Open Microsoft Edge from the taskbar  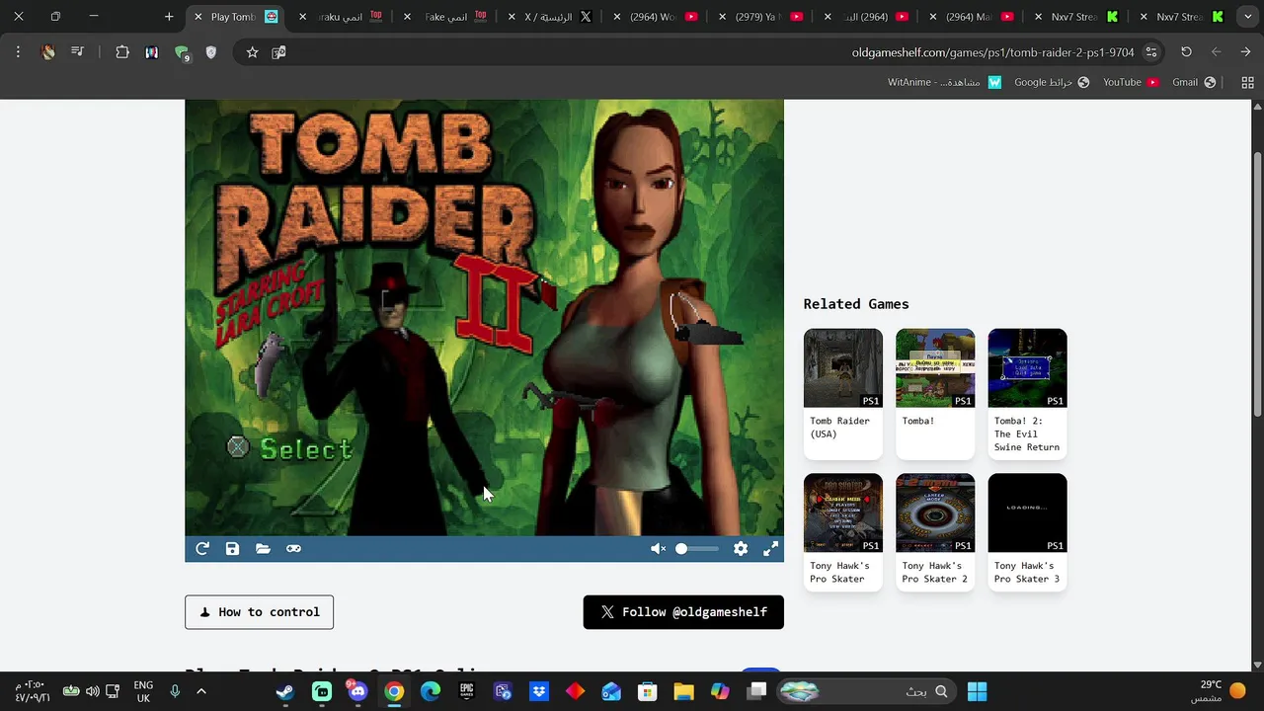(431, 691)
